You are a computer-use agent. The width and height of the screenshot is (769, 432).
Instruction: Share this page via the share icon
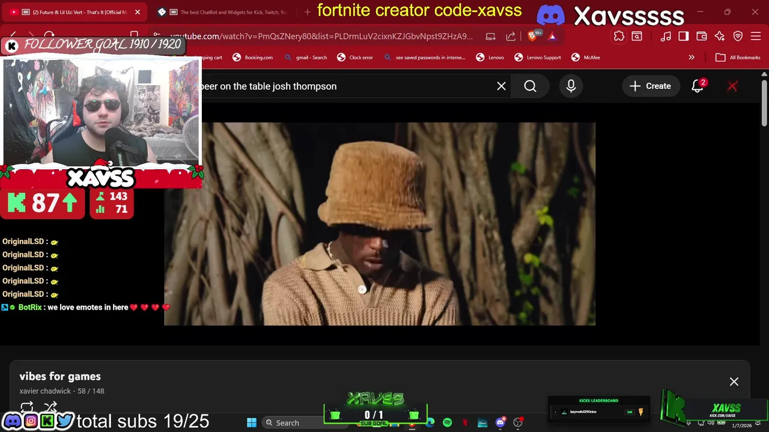(511, 37)
